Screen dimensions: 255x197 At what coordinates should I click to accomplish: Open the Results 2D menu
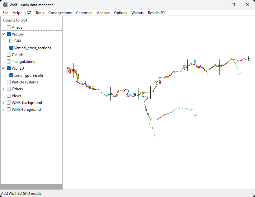[x=156, y=13]
